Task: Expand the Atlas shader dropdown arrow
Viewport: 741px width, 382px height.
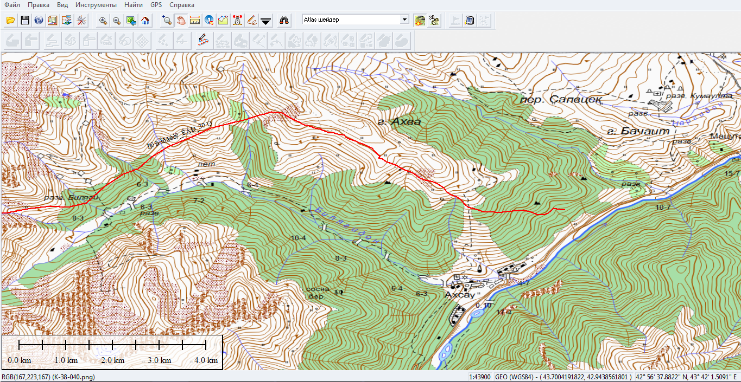Action: [404, 20]
